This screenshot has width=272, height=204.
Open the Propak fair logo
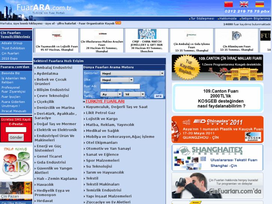click(x=192, y=35)
